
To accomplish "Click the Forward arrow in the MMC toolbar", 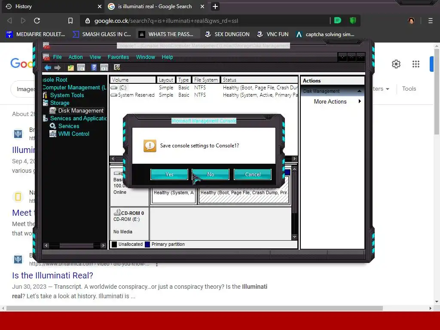I will (x=58, y=67).
